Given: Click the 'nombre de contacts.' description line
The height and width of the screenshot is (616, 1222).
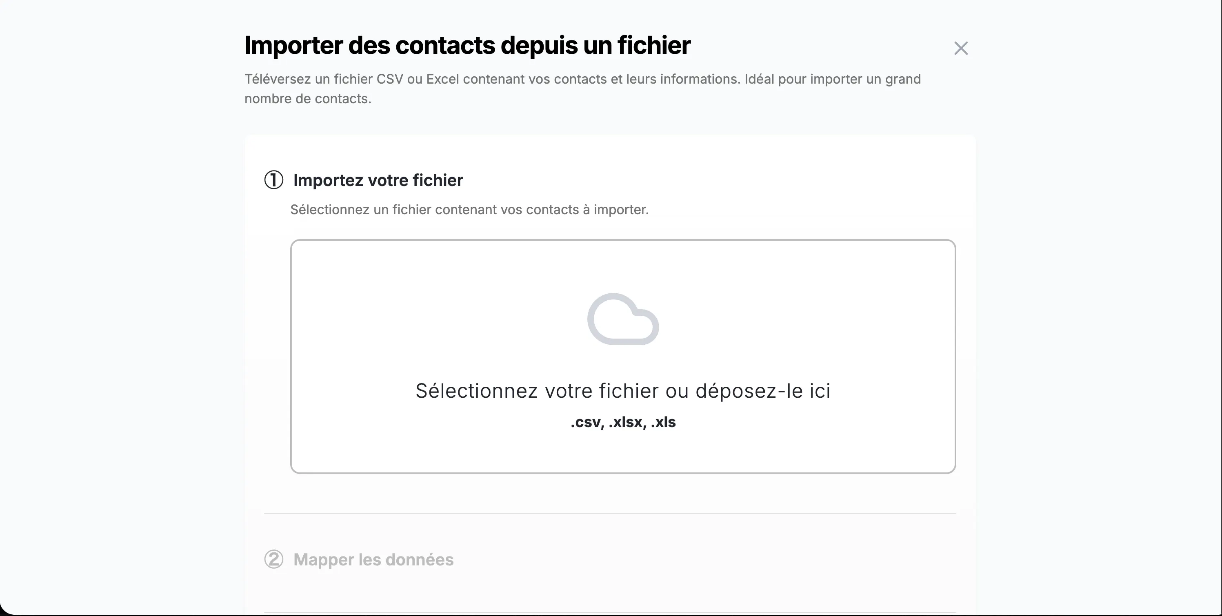Looking at the screenshot, I should (x=308, y=99).
